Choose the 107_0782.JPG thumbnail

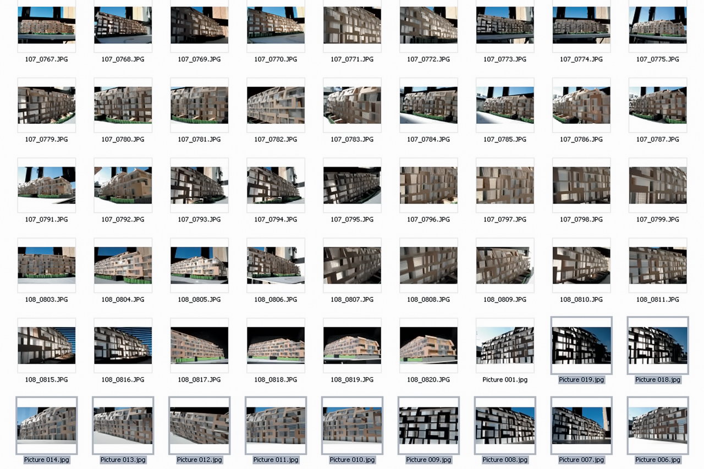276,105
